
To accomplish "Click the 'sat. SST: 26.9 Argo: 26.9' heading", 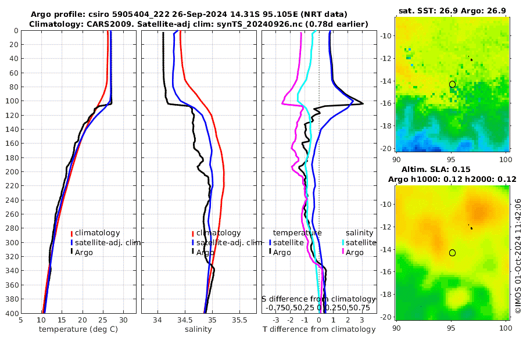I will pos(452,10).
